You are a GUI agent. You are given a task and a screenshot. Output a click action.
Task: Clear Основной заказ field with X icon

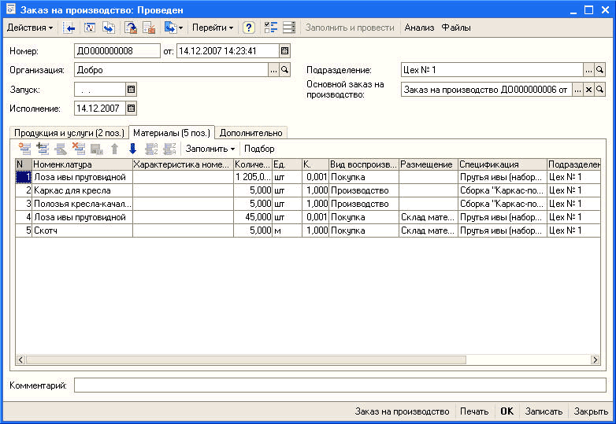click(x=588, y=90)
